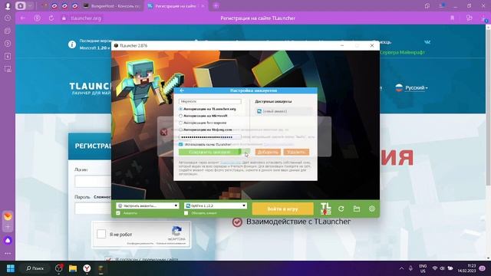Reload the page with refresh icon
491x276 pixels.
[x=51, y=18]
